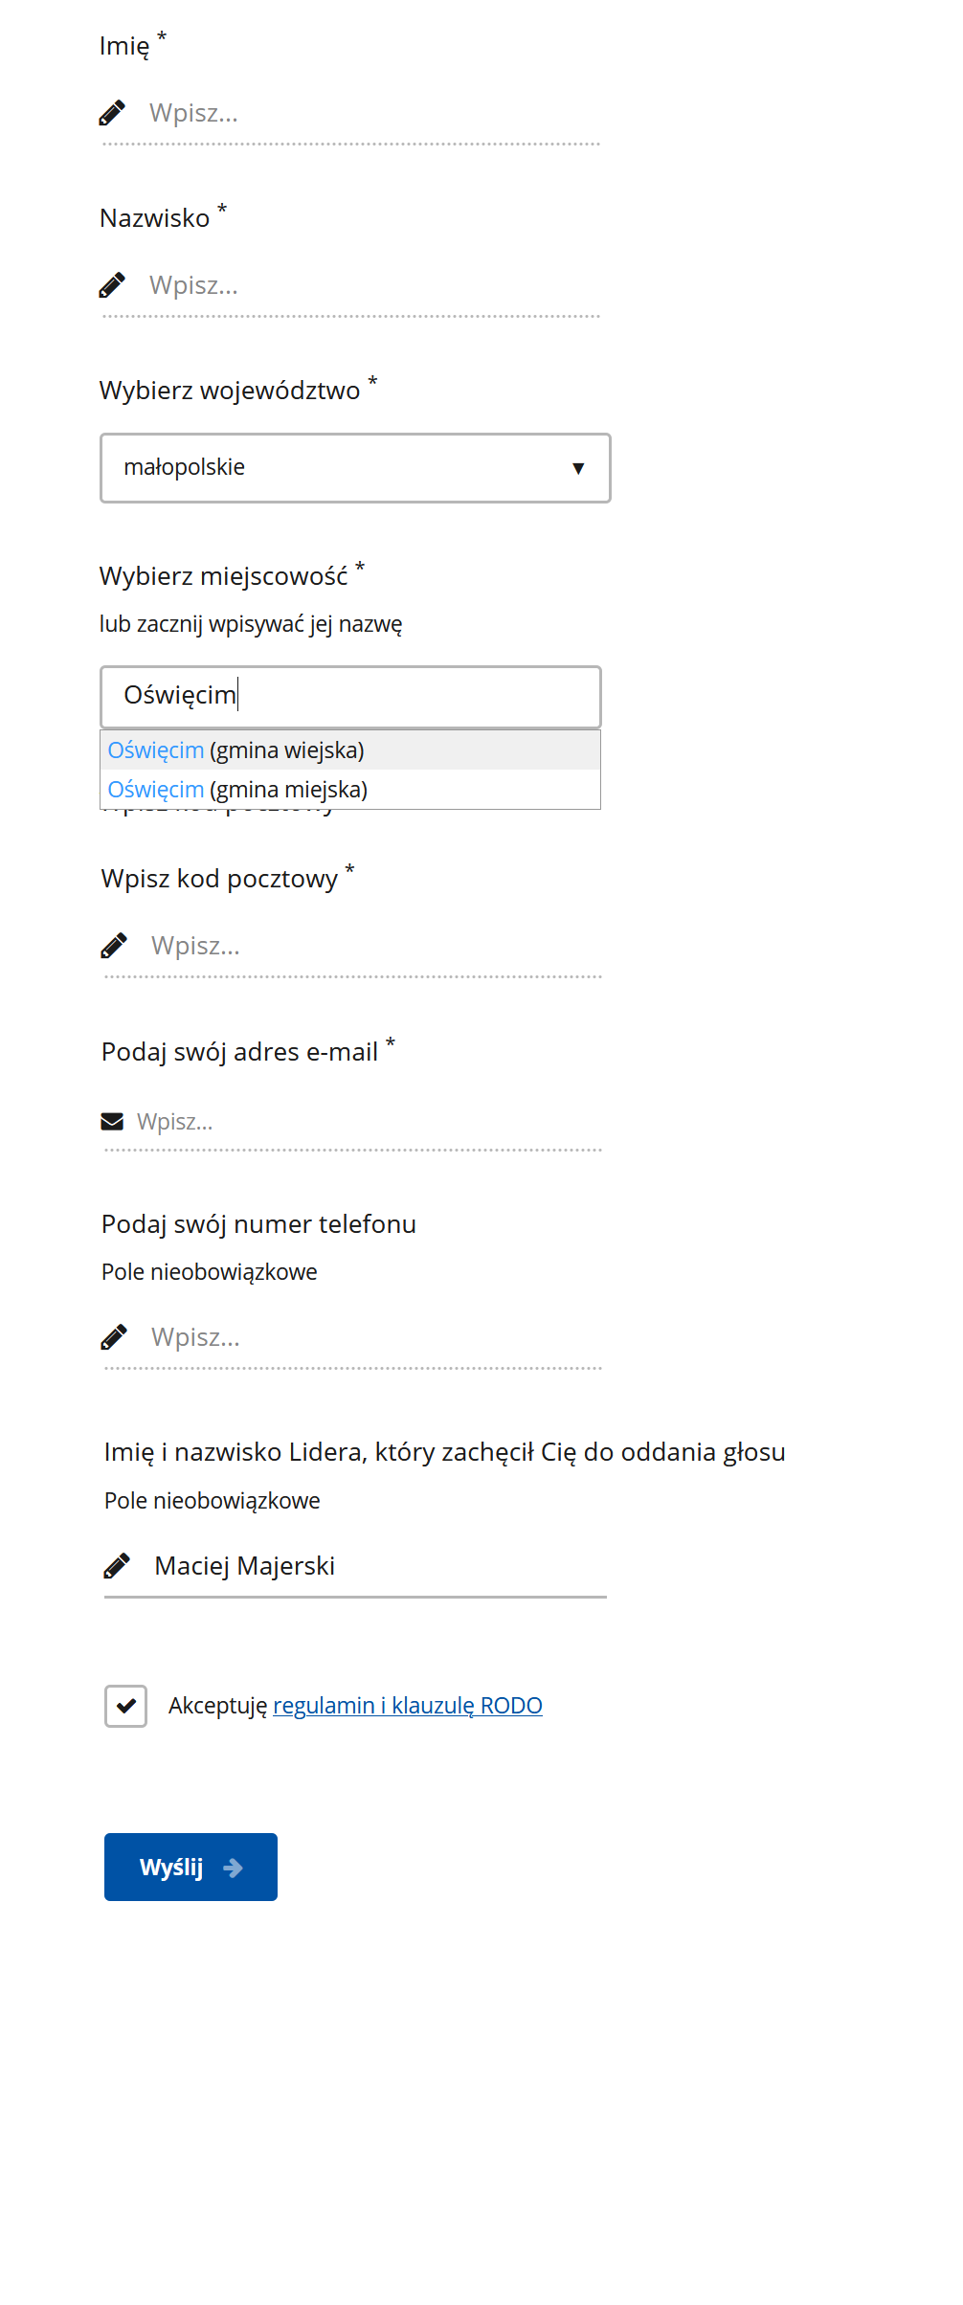This screenshot has height=2305, width=963.
Task: Uncheck the Akceptuję regulamin checkbox
Action: [125, 1706]
